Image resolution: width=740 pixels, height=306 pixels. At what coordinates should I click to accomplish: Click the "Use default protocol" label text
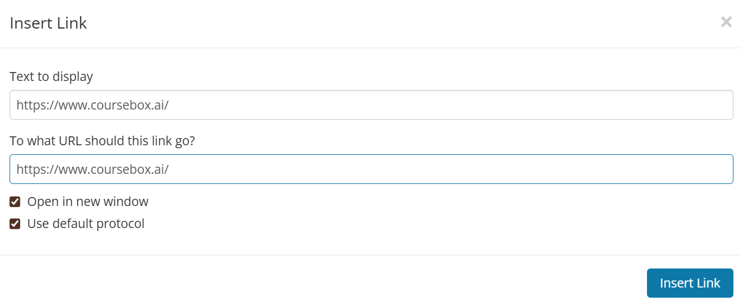[x=86, y=224]
